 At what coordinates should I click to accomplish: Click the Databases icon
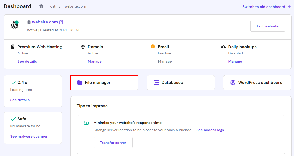point(156,82)
